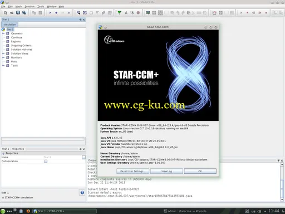
Task: Launch Firefox from the taskbar
Action: coord(28,211)
